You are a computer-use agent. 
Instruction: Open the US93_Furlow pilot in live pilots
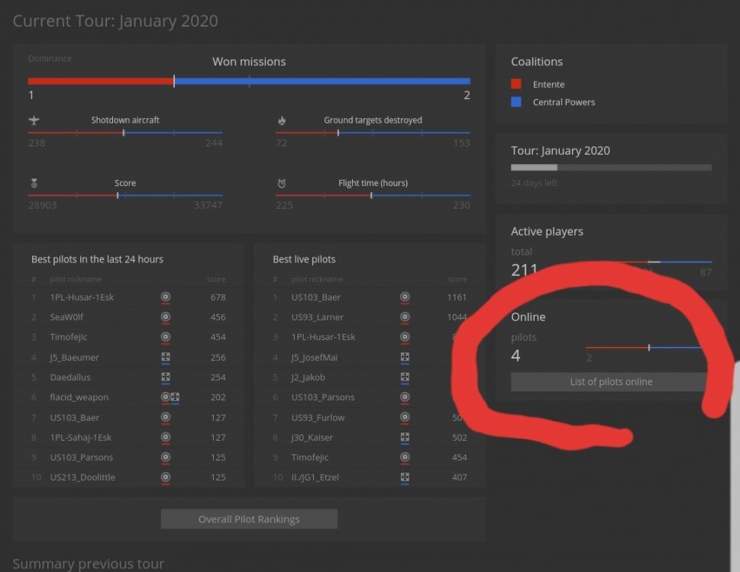(x=318, y=417)
